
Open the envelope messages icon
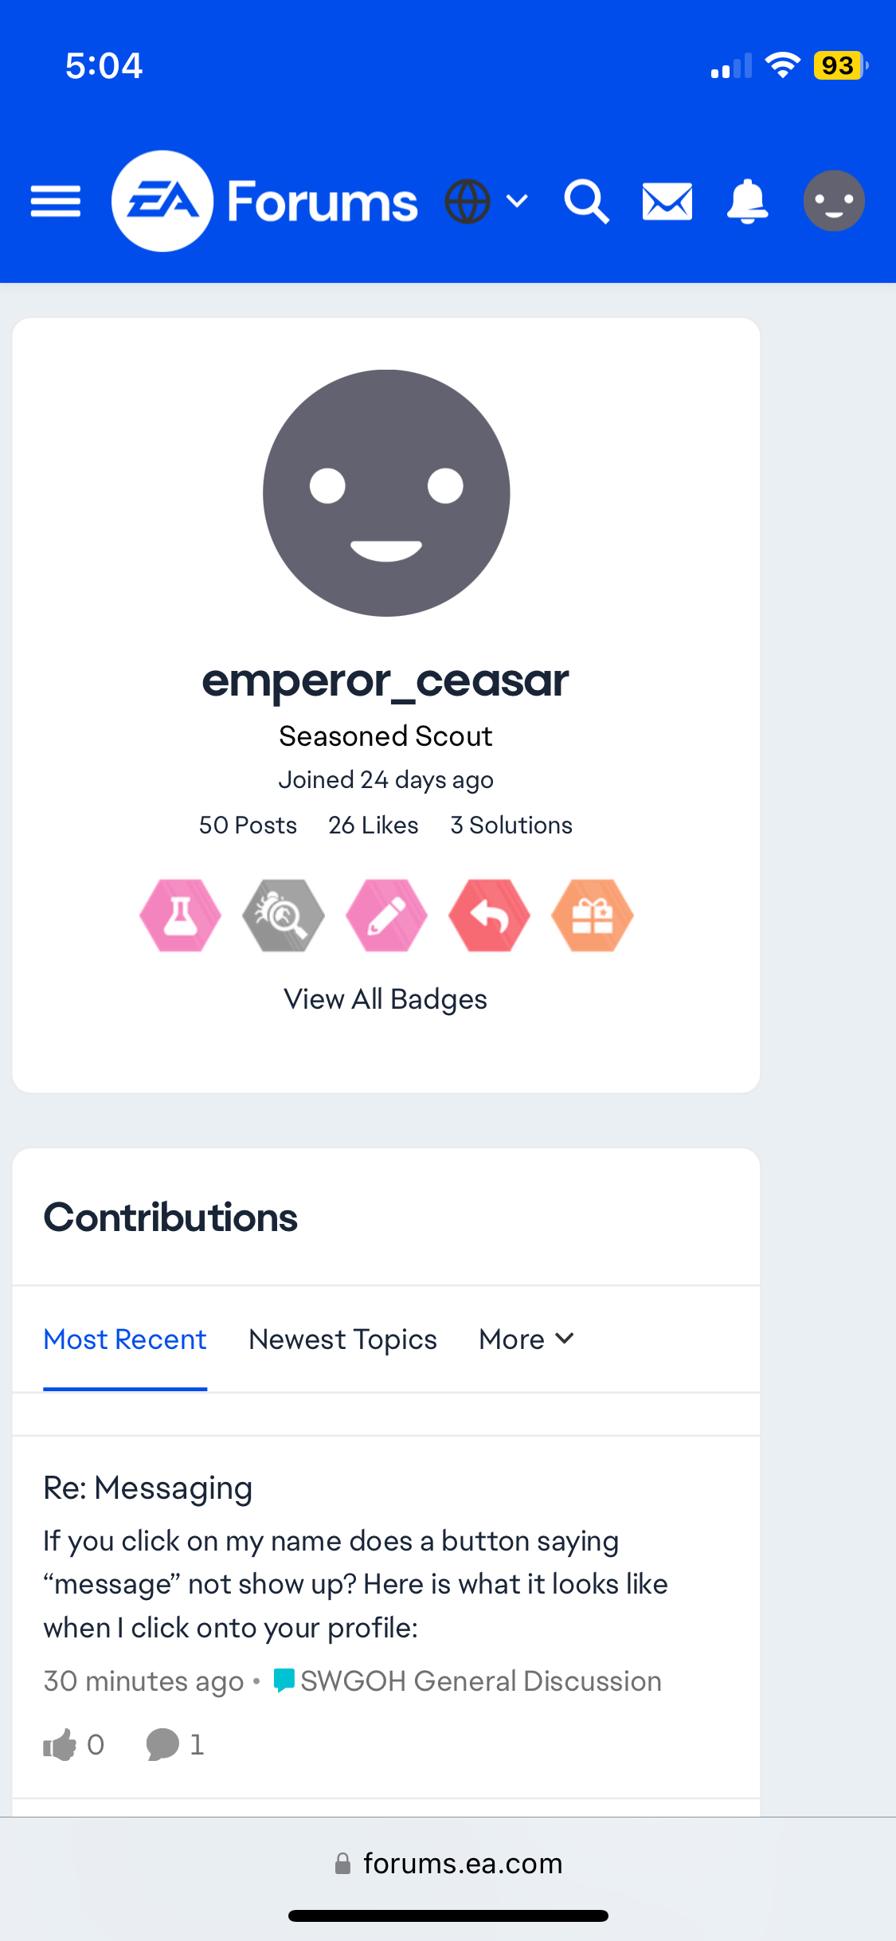pyautogui.click(x=667, y=202)
